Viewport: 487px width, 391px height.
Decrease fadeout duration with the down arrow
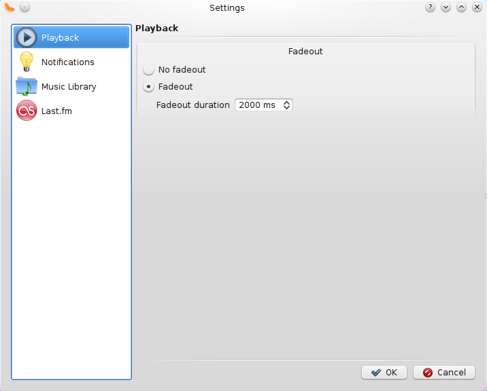coord(287,108)
